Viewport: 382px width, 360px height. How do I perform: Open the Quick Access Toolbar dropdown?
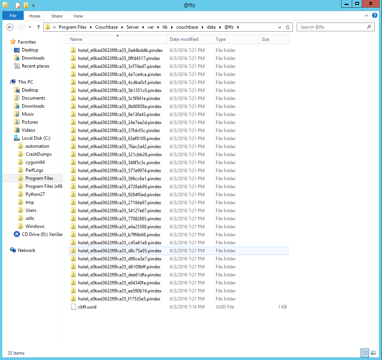tap(34, 5)
